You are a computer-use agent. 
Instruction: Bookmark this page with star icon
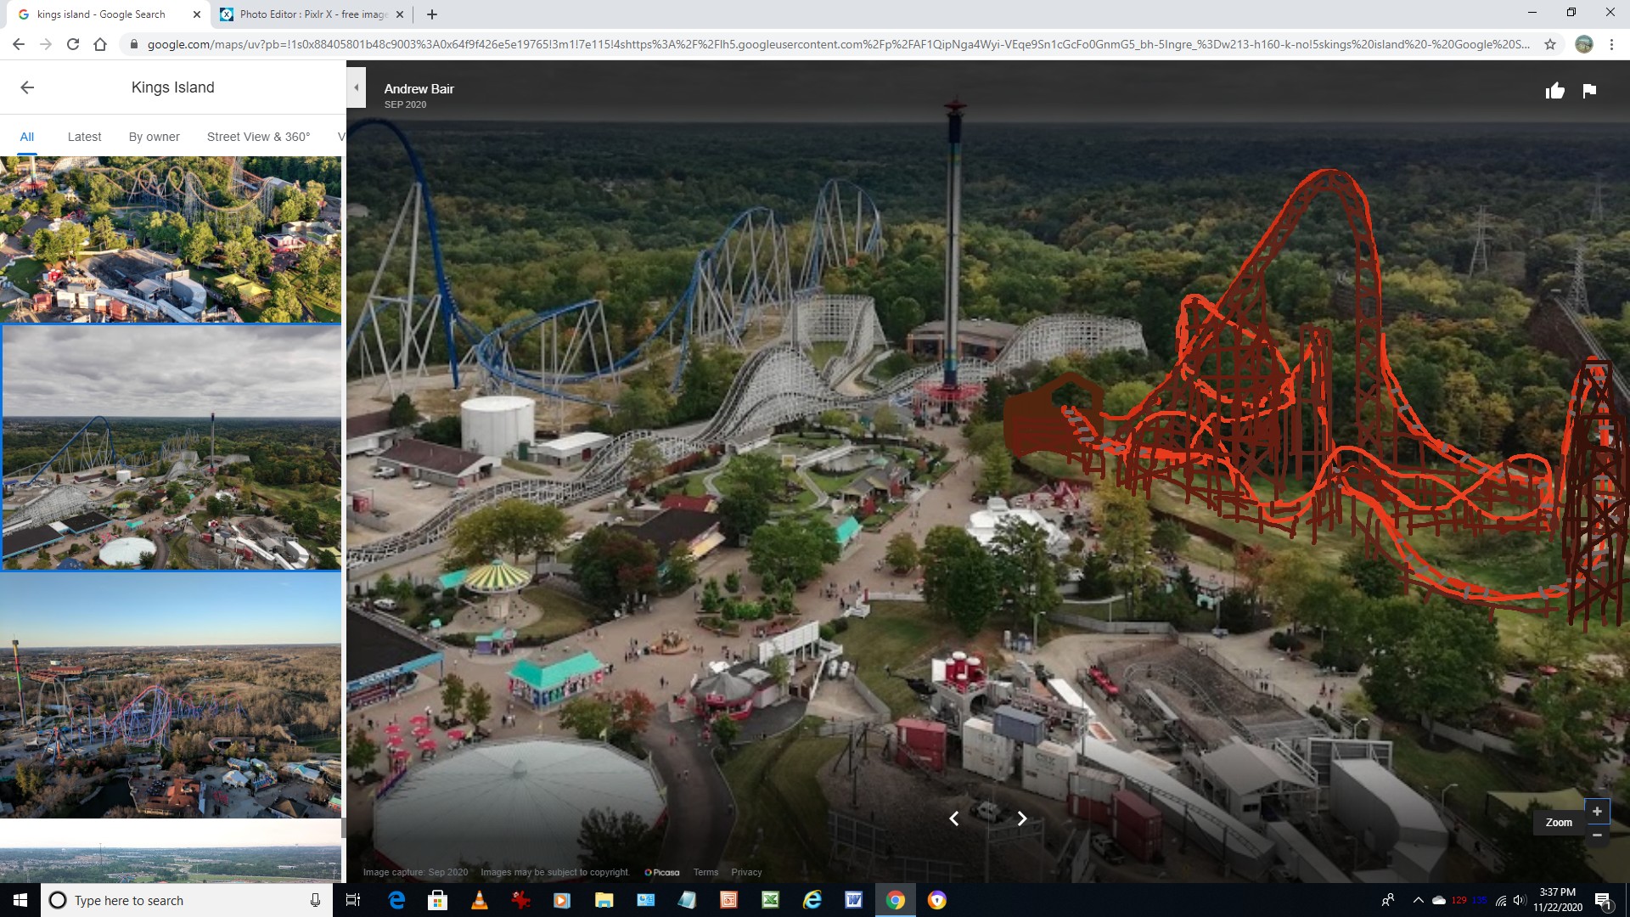[1550, 44]
